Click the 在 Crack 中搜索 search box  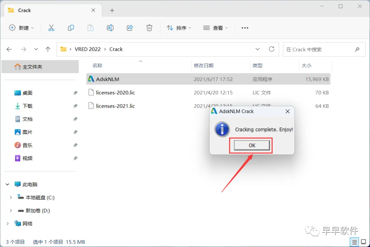coord(324,49)
